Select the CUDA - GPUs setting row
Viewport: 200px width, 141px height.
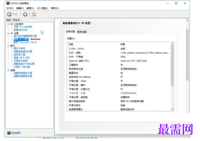(119, 49)
